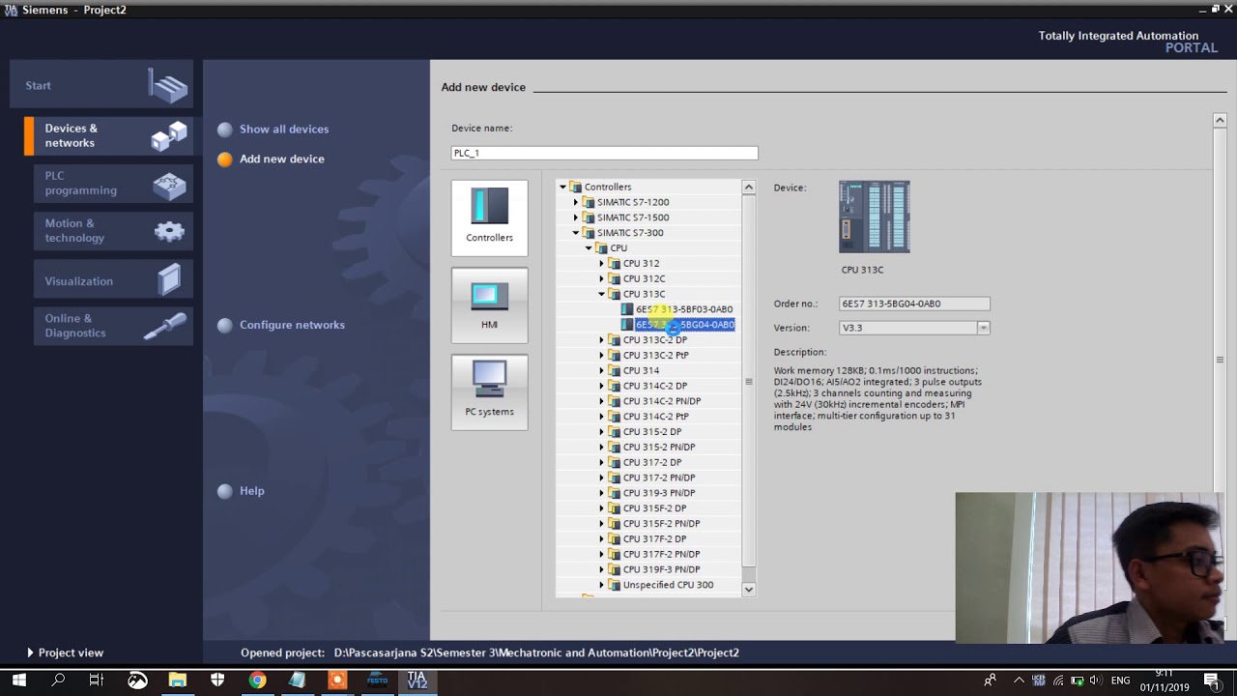1237x696 pixels.
Task: Open Task View on taskbar
Action: (x=96, y=681)
